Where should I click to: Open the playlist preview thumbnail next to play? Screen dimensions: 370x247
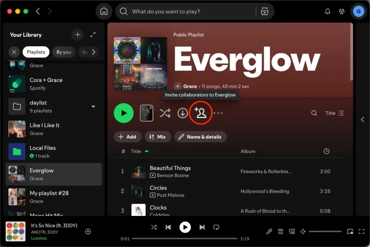[147, 113]
